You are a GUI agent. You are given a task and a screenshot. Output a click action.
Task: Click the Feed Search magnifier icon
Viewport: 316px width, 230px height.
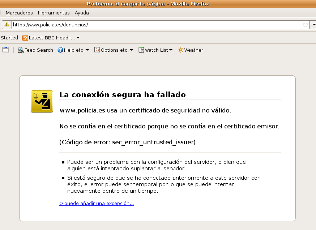(x=21, y=50)
